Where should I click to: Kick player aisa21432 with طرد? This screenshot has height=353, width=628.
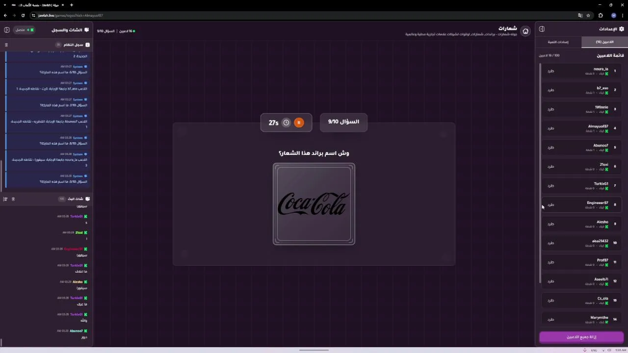point(550,243)
